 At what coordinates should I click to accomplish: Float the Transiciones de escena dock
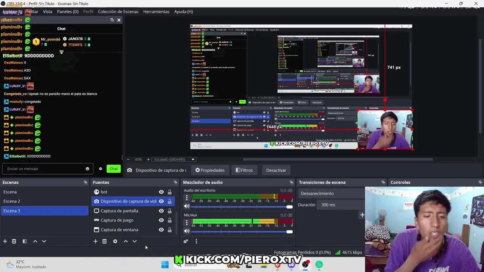click(383, 182)
